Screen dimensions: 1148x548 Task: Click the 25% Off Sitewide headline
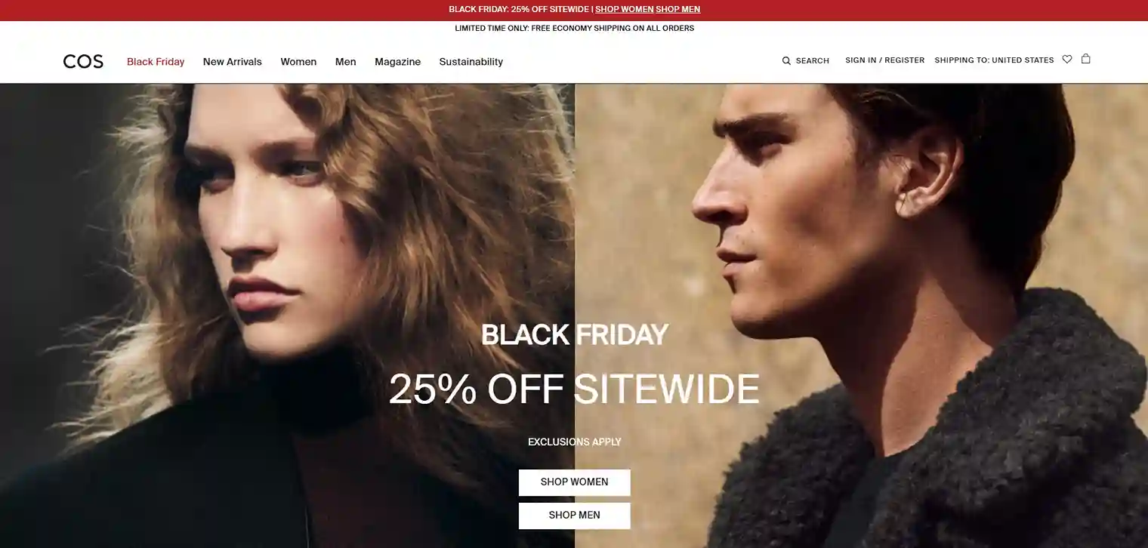click(575, 389)
